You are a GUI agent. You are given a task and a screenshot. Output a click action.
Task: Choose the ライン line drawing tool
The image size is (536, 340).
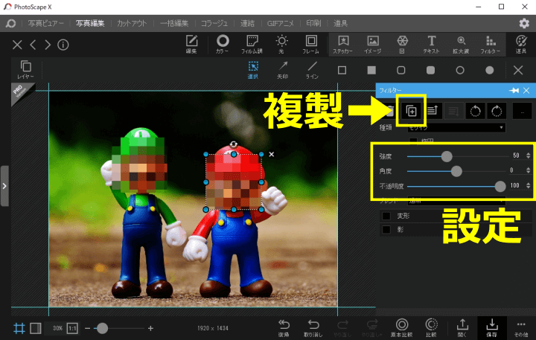pyautogui.click(x=312, y=70)
